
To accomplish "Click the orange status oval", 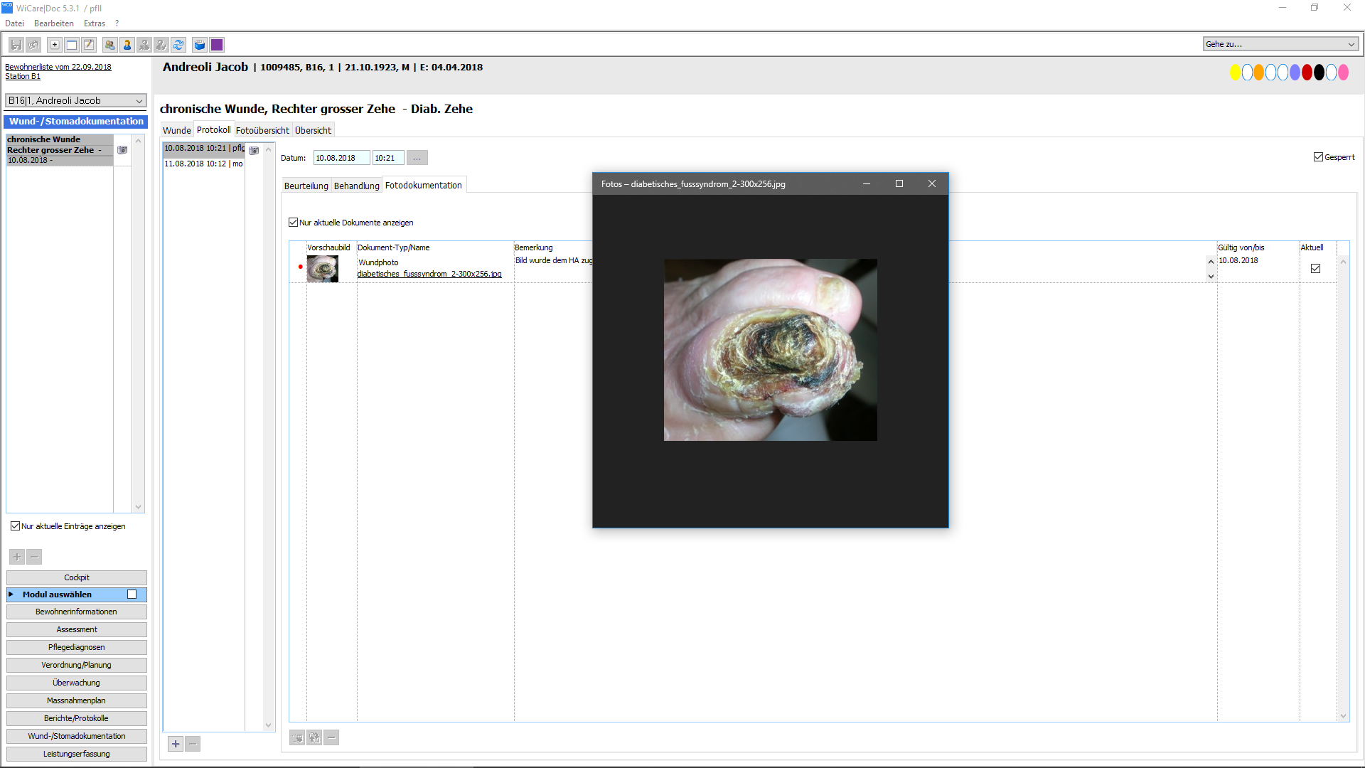I will click(1259, 73).
